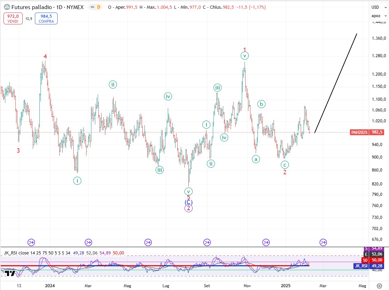Select circled v label directly beneath red 1

point(245,56)
